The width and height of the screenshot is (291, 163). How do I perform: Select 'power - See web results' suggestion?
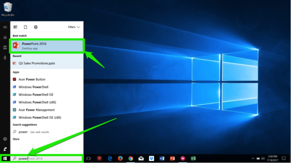click(x=47, y=132)
